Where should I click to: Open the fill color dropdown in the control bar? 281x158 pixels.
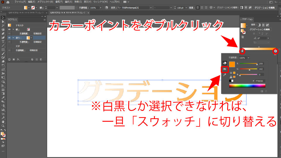[29, 8]
